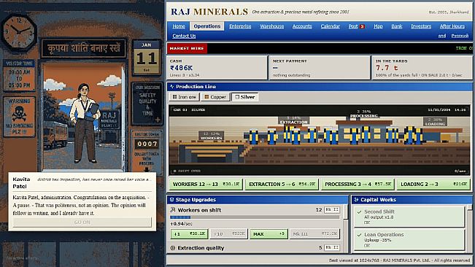Click the Extraction quality target icon
This screenshot has width=475, height=267.
[x=173, y=248]
